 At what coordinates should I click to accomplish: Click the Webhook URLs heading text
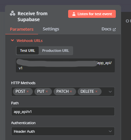coord(29,41)
